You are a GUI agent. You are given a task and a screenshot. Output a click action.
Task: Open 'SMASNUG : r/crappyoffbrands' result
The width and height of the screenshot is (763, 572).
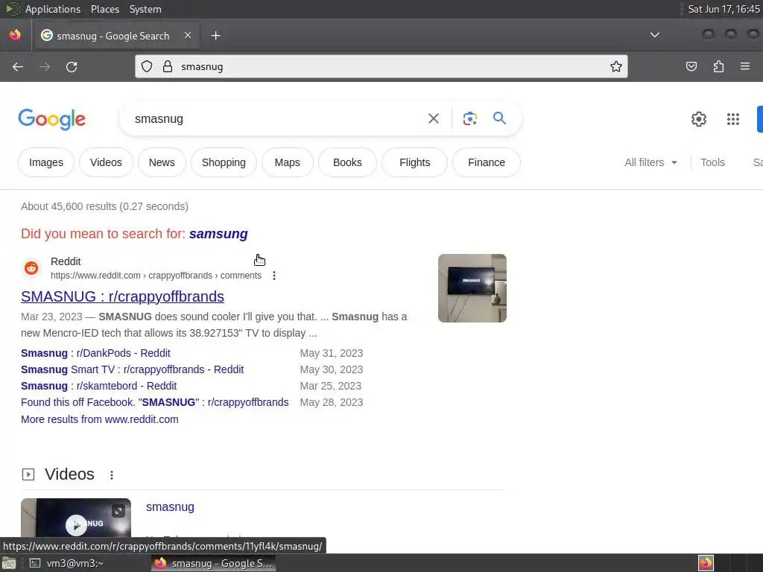point(123,296)
